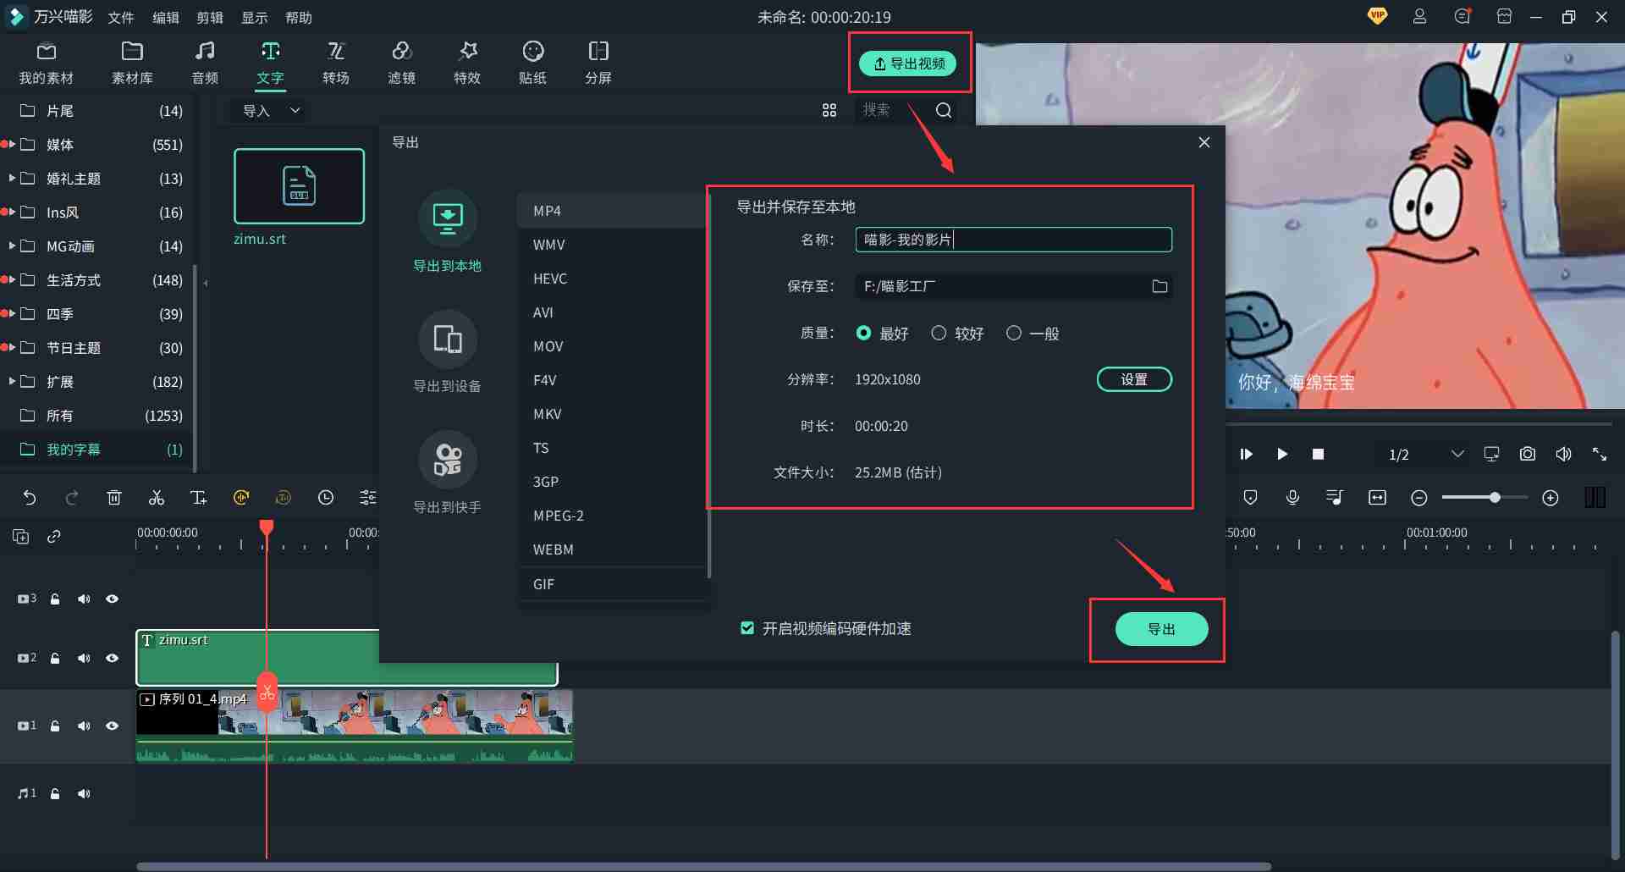Click the undo arrow in the timeline toolbar

(x=30, y=498)
